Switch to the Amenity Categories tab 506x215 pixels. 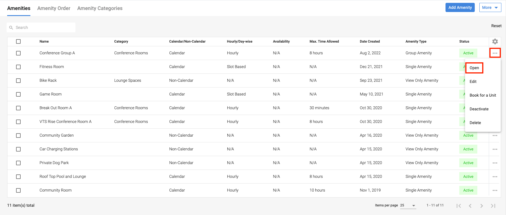point(100,8)
